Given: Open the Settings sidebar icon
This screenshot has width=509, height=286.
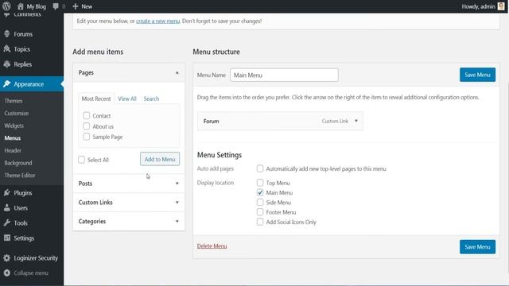Looking at the screenshot, I should [x=7, y=238].
